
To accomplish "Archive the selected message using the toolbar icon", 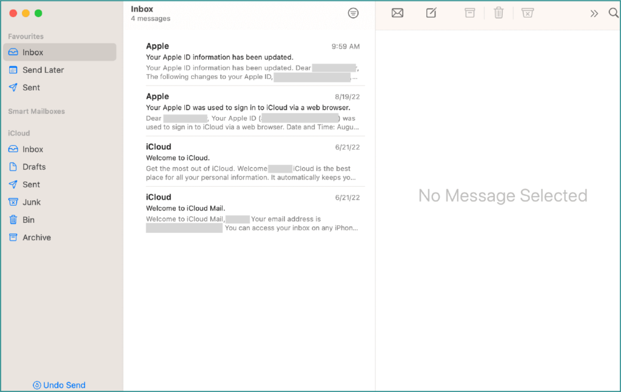I will pyautogui.click(x=469, y=12).
